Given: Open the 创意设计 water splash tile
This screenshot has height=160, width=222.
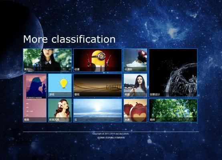Looking at the screenshot, I should (173, 73).
